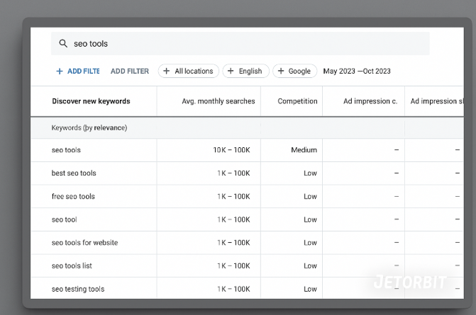The image size is (476, 315).
Task: Click the cut-off Ad impression sl column header
Action: pyautogui.click(x=437, y=101)
